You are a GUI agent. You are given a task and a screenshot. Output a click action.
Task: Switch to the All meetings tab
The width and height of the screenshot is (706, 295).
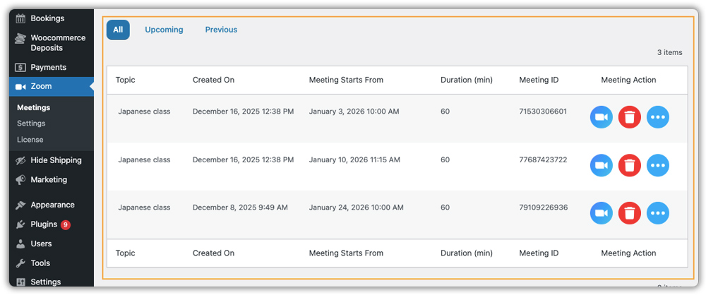point(118,30)
